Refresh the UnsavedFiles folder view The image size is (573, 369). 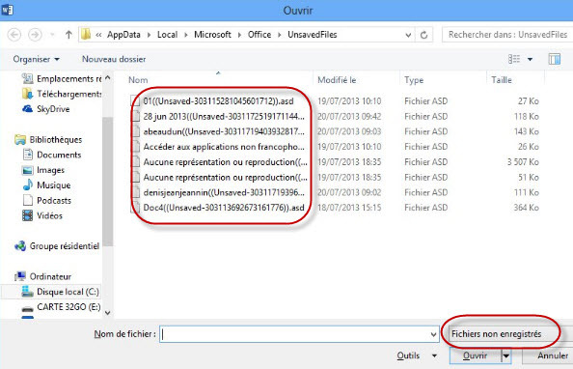coord(423,35)
